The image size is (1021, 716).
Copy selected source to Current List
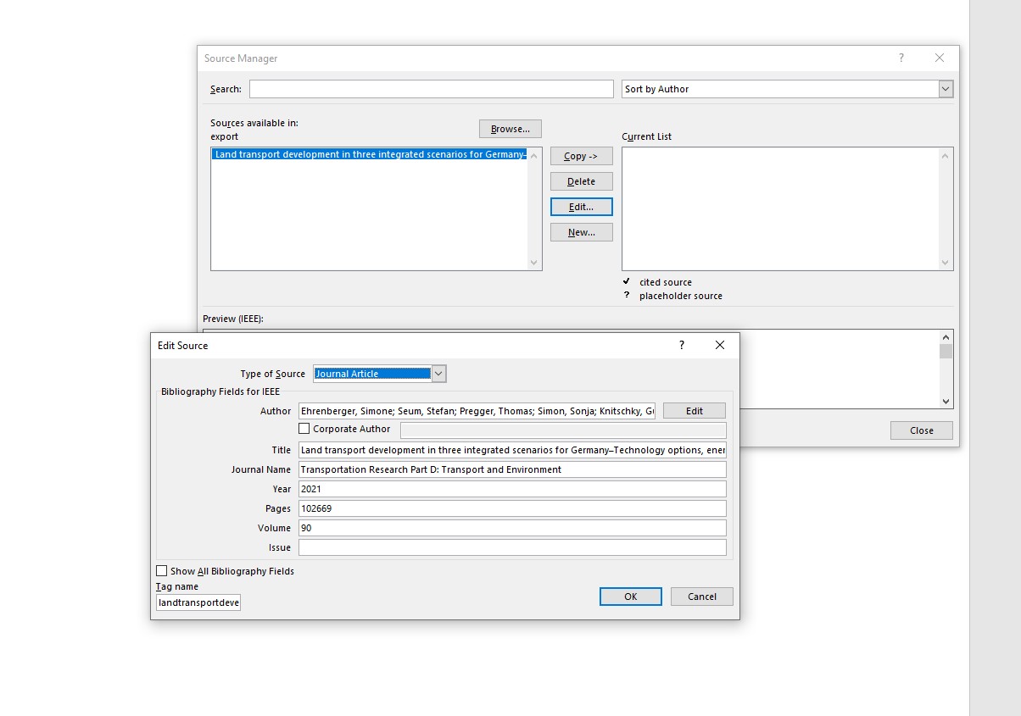click(581, 156)
